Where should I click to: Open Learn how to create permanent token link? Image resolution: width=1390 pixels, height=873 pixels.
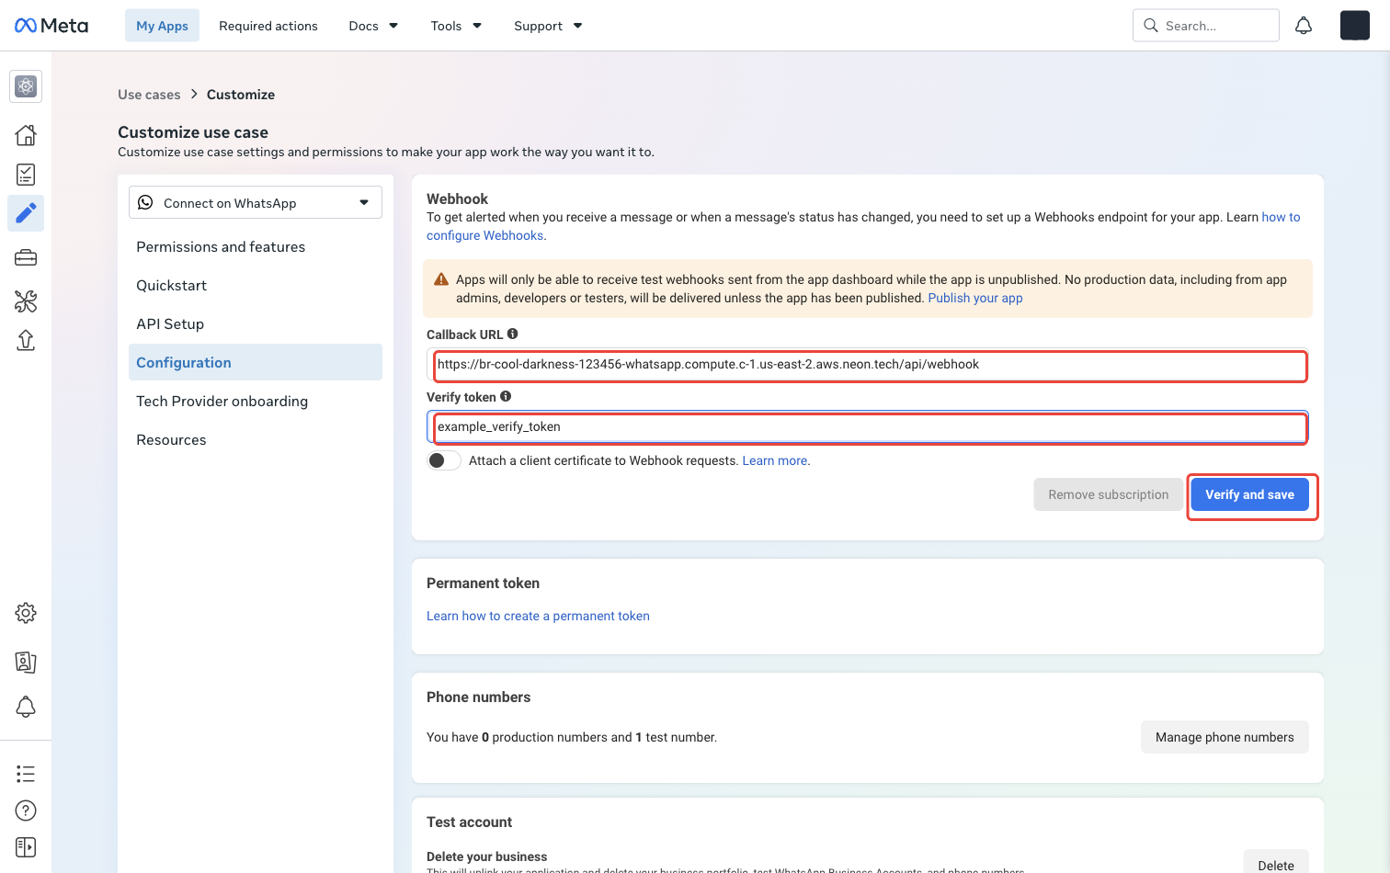538,616
